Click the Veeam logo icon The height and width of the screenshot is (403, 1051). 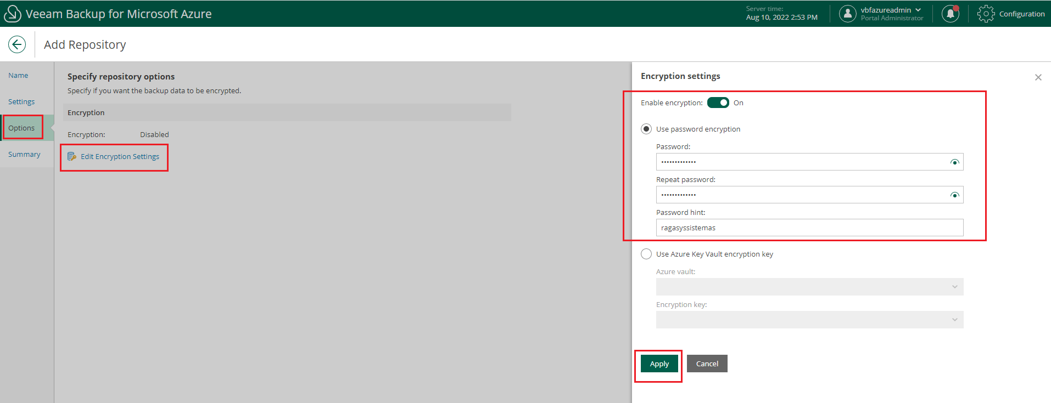[x=12, y=14]
